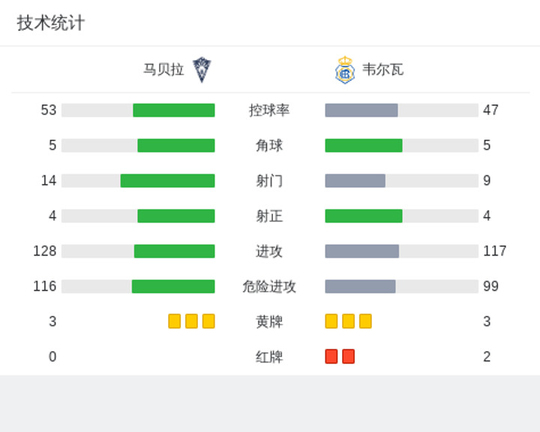Click 马贝拉's 128 进攻 value
Screen dimensions: 540x432
[45, 250]
